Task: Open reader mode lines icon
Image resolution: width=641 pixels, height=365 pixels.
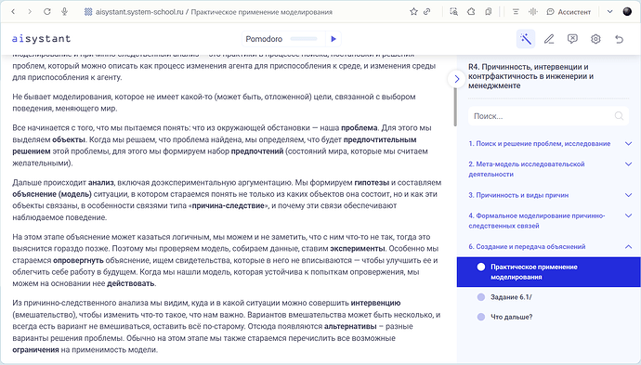Action: (516, 12)
